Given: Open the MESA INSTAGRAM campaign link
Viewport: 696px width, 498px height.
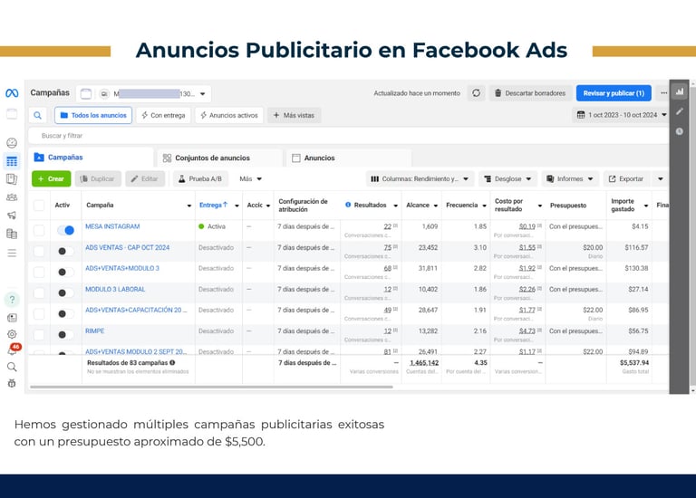Looking at the screenshot, I should coord(112,226).
